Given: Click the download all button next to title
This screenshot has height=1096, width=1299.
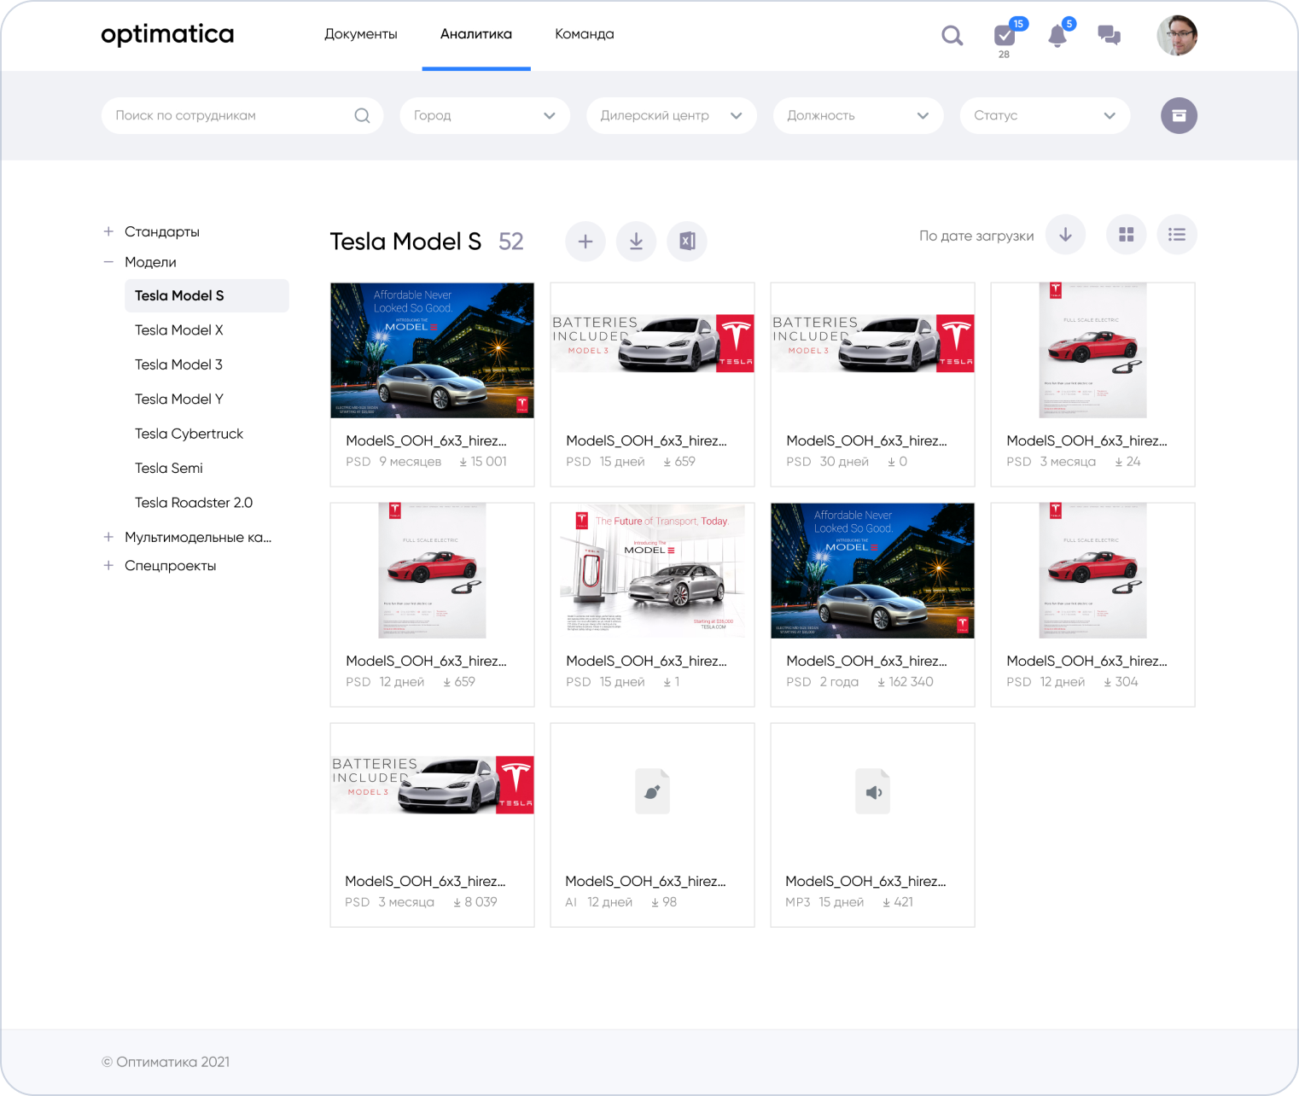Looking at the screenshot, I should click(x=636, y=242).
